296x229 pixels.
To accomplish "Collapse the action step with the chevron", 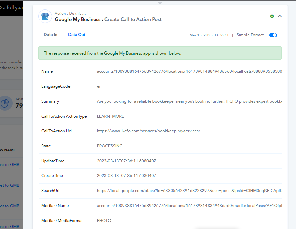I will pos(280,16).
